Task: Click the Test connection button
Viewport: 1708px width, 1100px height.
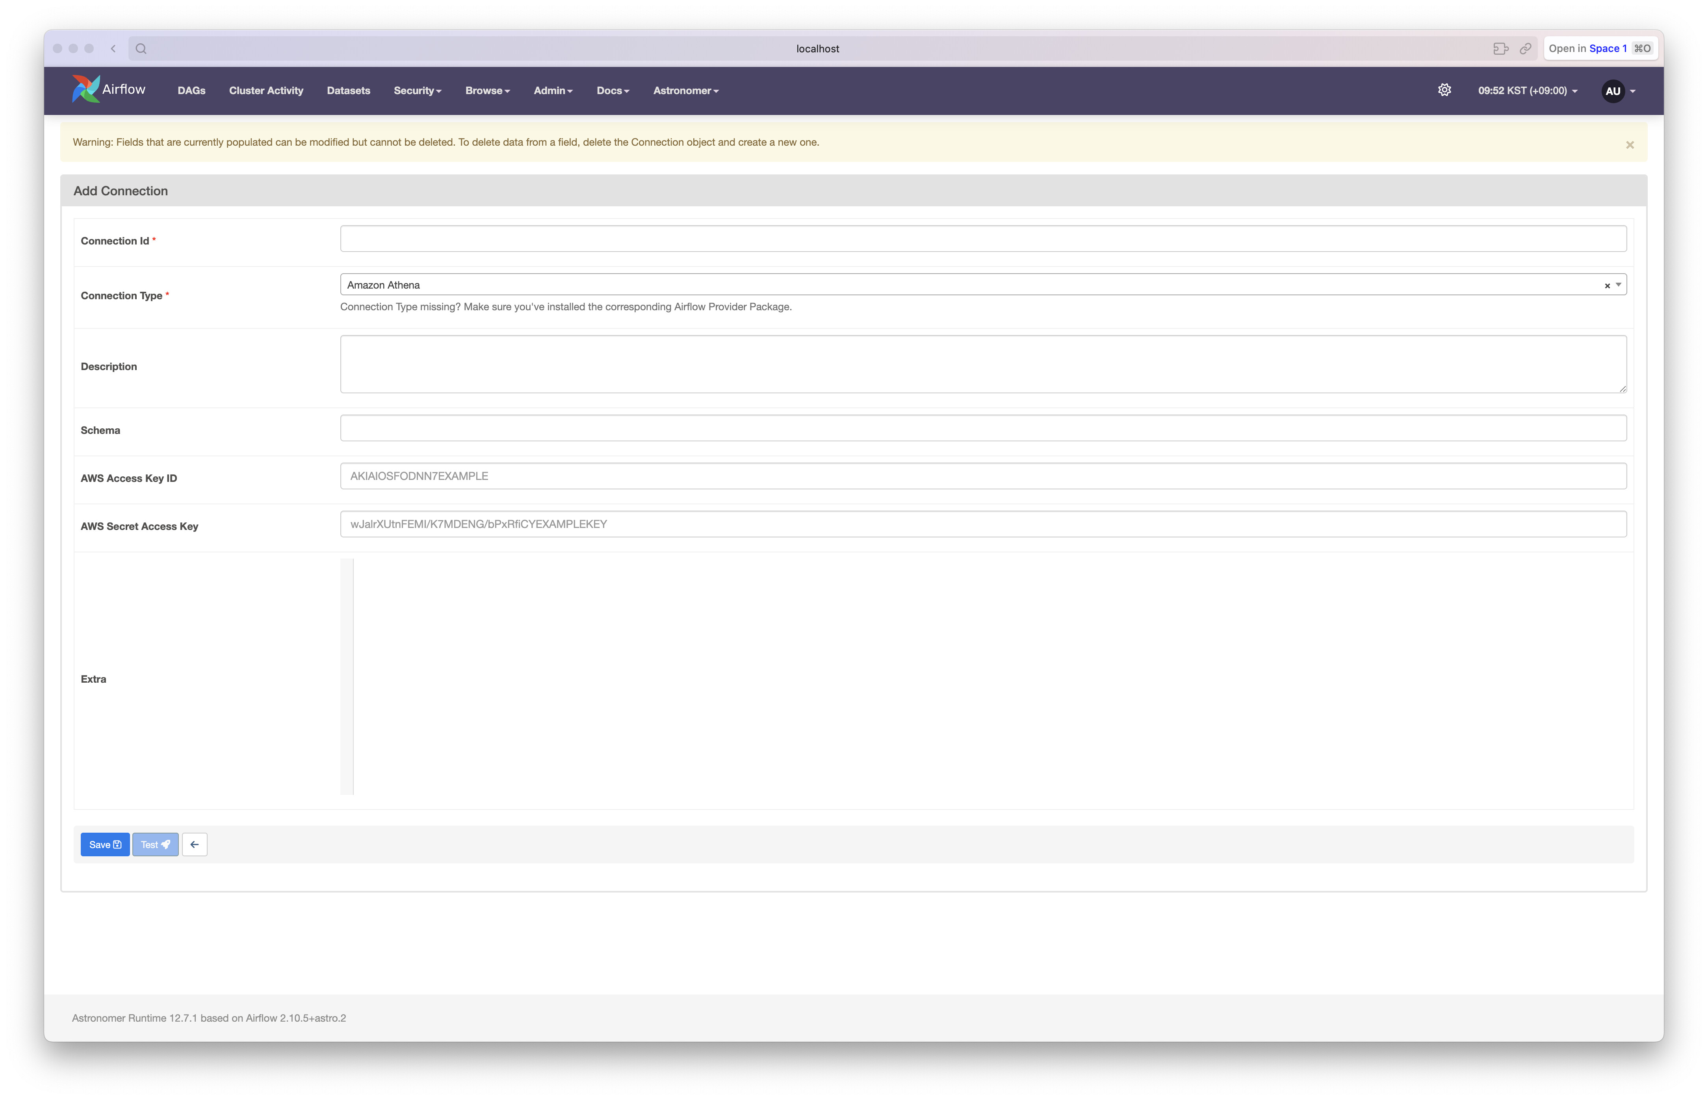Action: click(x=155, y=844)
